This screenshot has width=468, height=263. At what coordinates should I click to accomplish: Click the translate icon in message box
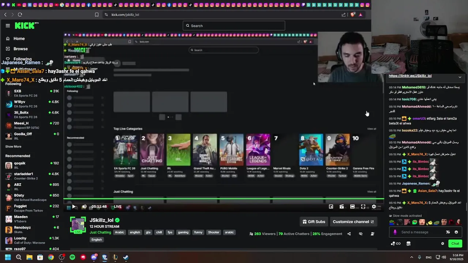point(448,232)
